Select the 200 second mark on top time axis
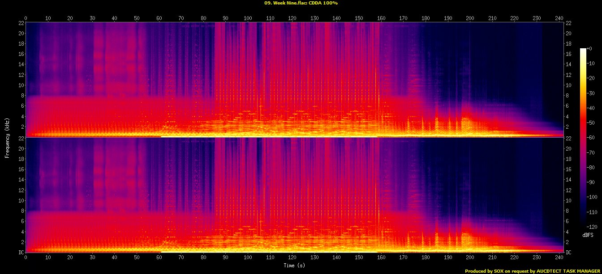This screenshot has width=602, height=274. pyautogui.click(x=470, y=18)
